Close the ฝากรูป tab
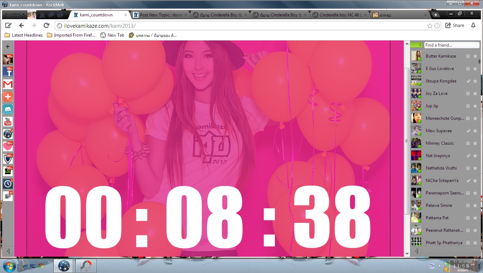The height and width of the screenshot is (273, 483). pos(425,15)
